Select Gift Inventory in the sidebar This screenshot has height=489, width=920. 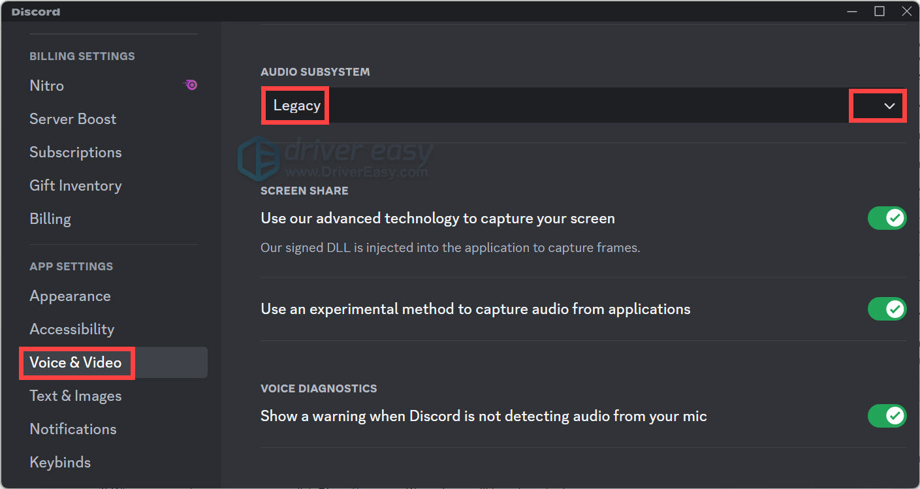76,185
